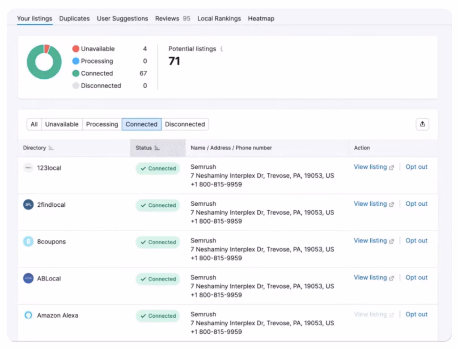Open View listing for 2findlocal
This screenshot has height=349, width=458.
click(x=370, y=204)
